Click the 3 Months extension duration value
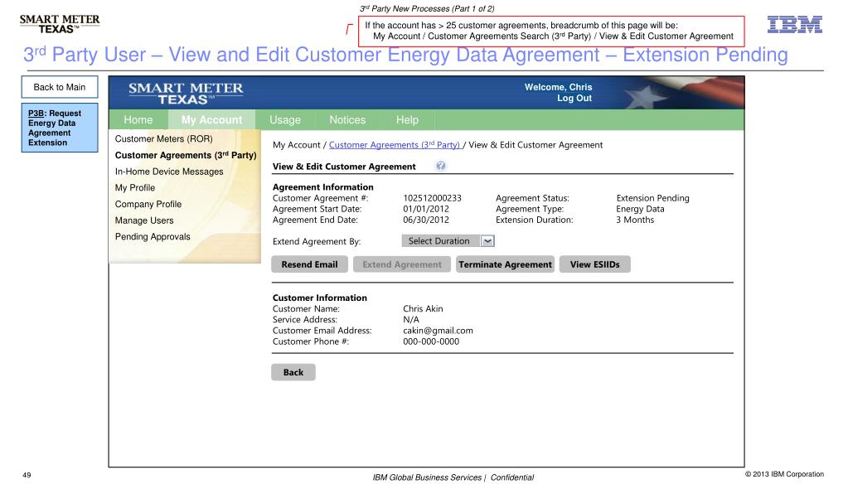Viewport: 848px width, 489px height. 635,220
